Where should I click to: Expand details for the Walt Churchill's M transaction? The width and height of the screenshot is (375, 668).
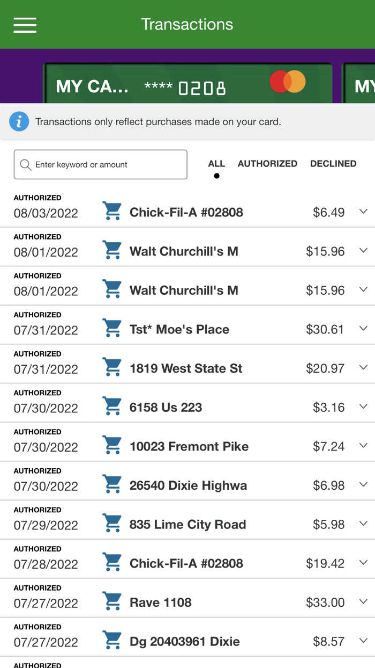pos(363,250)
